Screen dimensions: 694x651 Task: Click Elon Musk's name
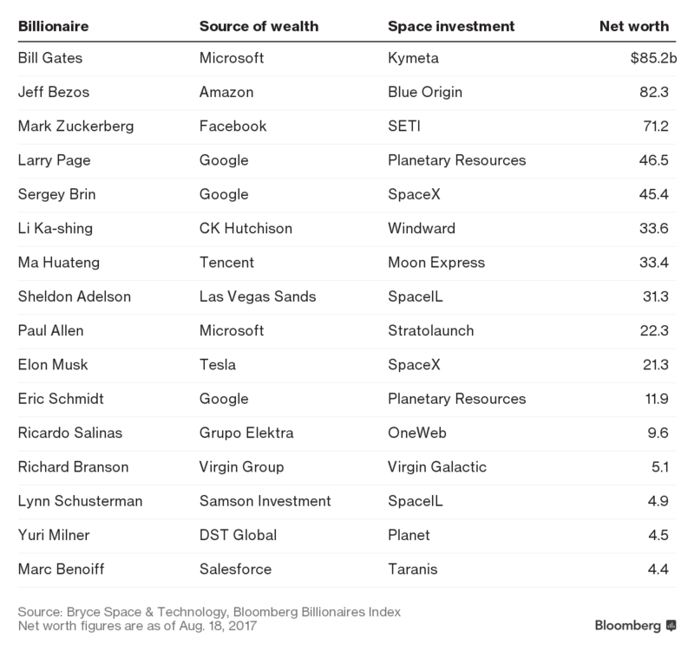(53, 365)
